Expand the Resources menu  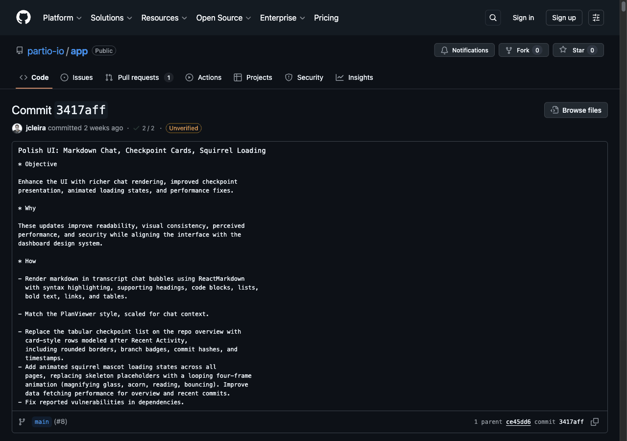pos(164,18)
